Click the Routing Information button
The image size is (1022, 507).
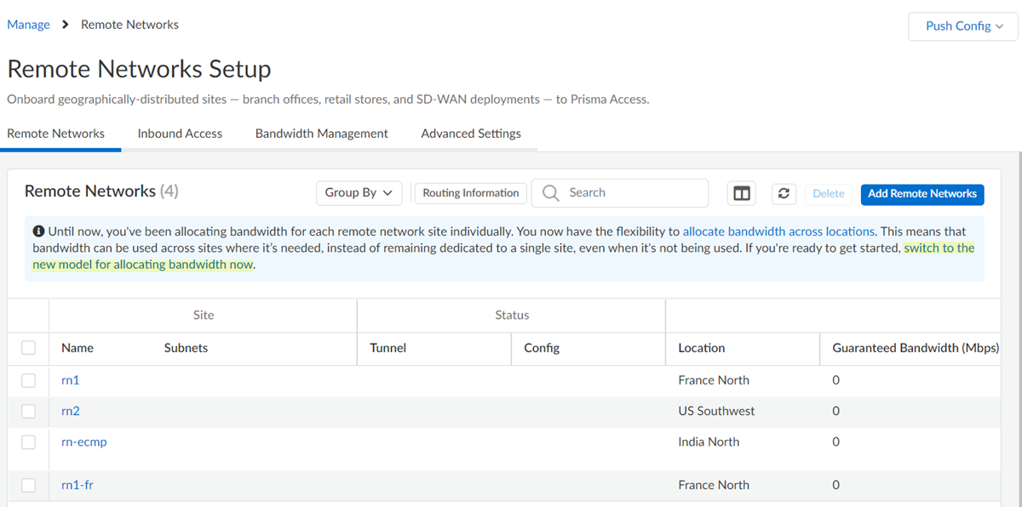(470, 193)
